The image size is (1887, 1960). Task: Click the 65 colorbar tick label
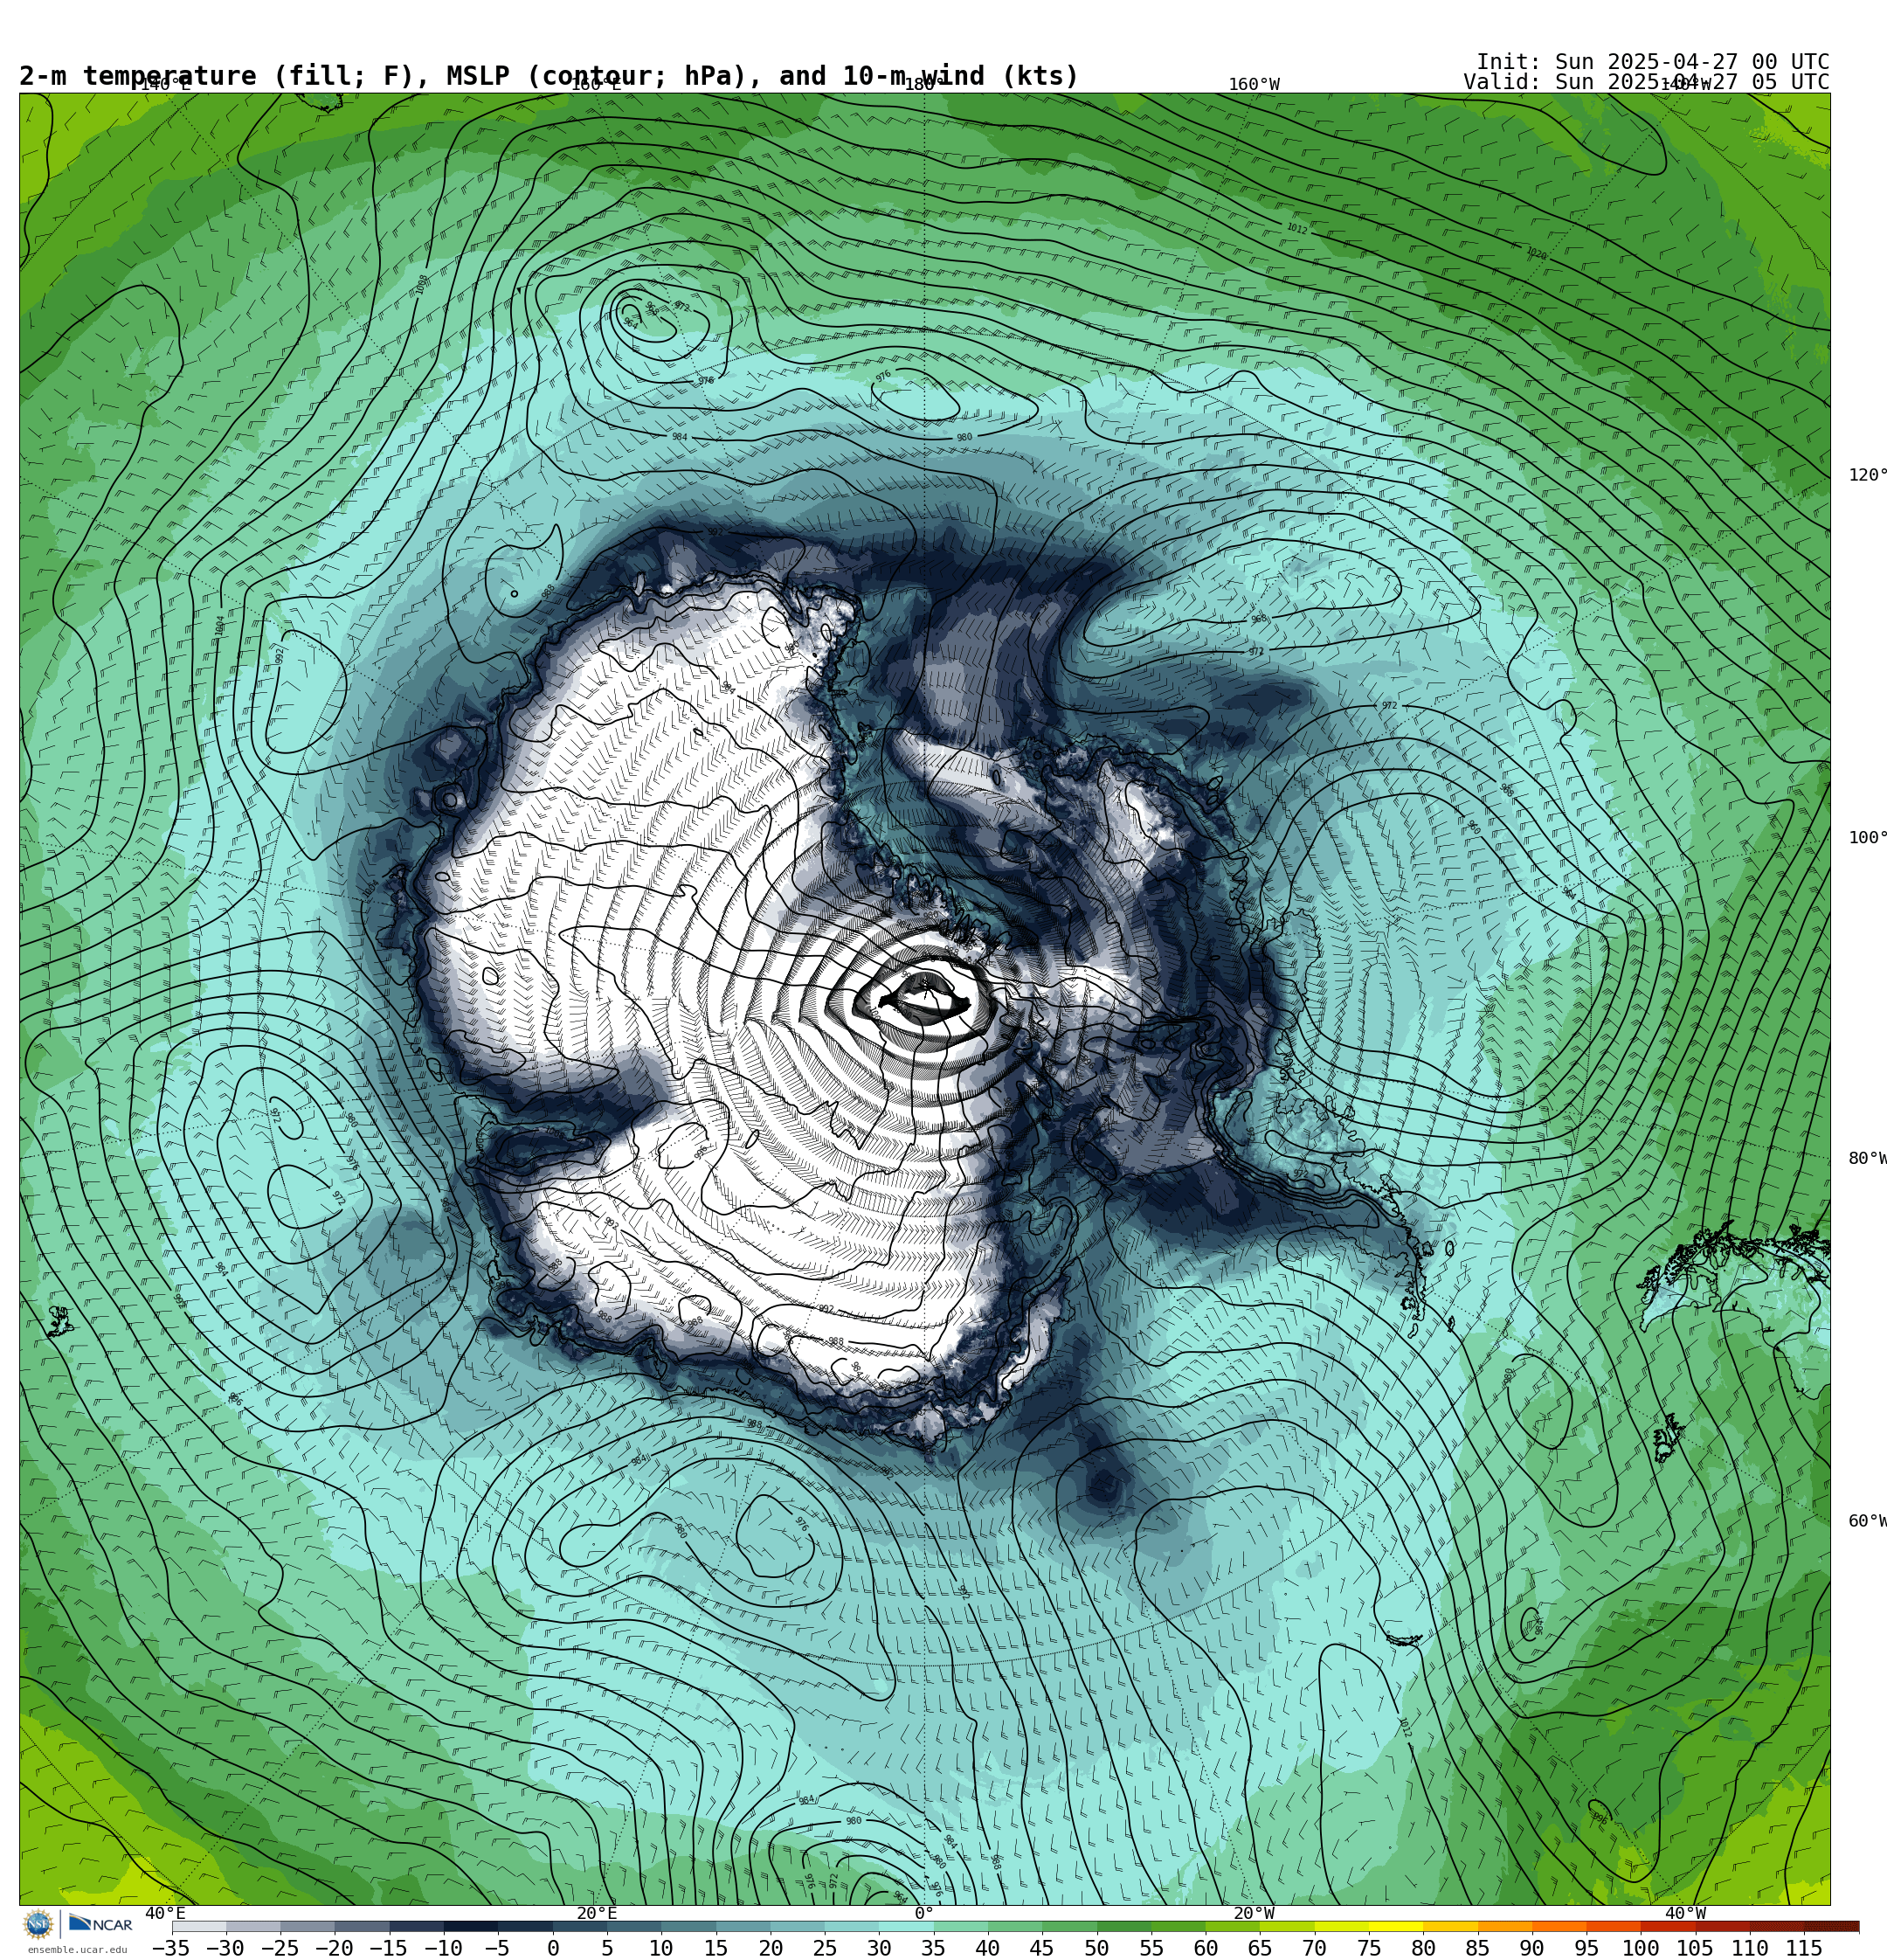point(1260,1948)
